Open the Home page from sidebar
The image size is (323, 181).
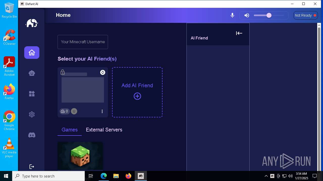coord(32,53)
